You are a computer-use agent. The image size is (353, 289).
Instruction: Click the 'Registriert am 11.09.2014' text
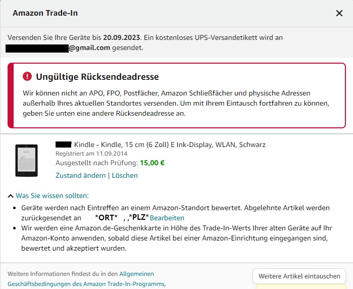point(91,153)
